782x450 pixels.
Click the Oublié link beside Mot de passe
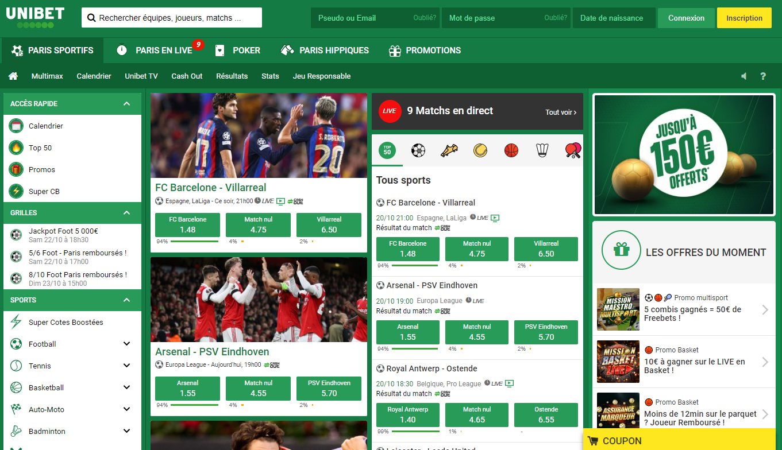pyautogui.click(x=556, y=18)
